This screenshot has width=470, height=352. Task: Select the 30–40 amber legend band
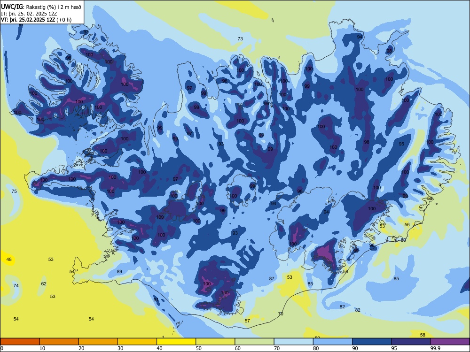pos(137,342)
